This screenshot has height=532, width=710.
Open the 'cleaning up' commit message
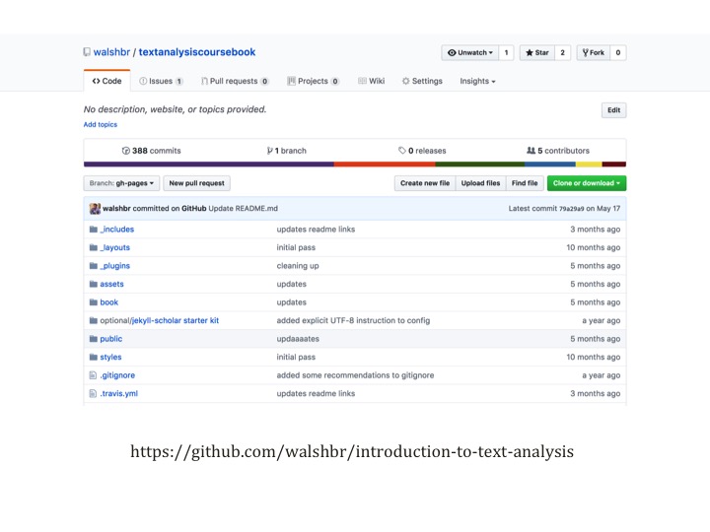298,266
